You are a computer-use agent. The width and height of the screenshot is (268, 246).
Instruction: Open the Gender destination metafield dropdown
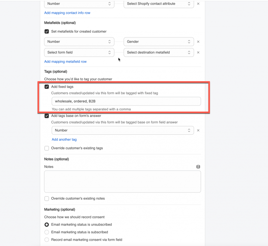coord(159,42)
